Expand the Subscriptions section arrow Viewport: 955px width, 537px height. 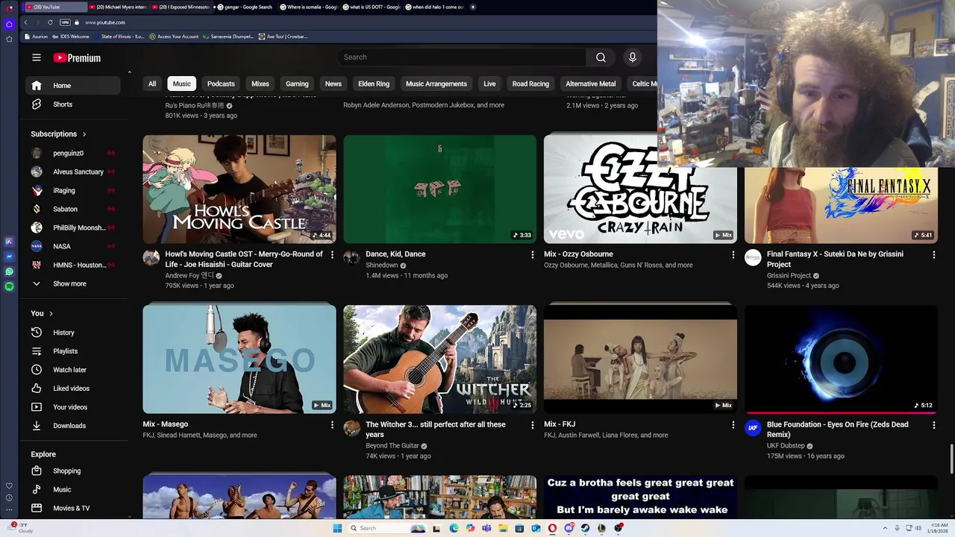84,134
